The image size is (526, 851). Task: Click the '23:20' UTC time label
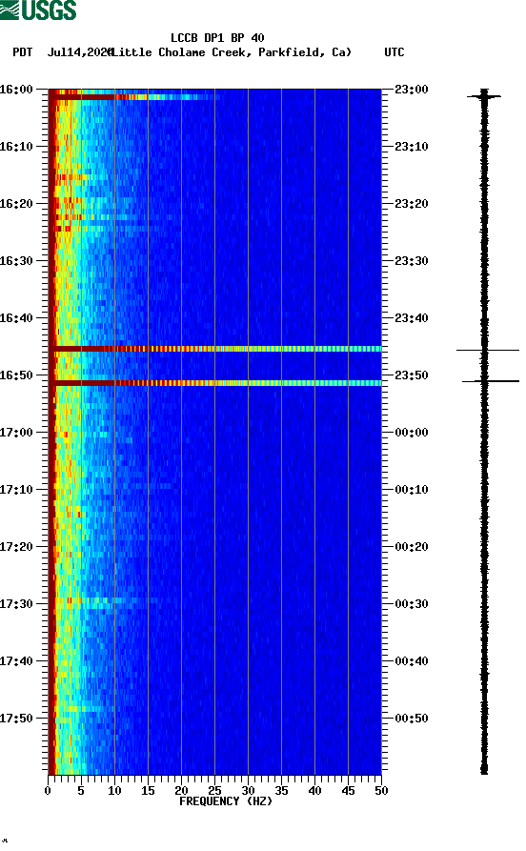(412, 204)
